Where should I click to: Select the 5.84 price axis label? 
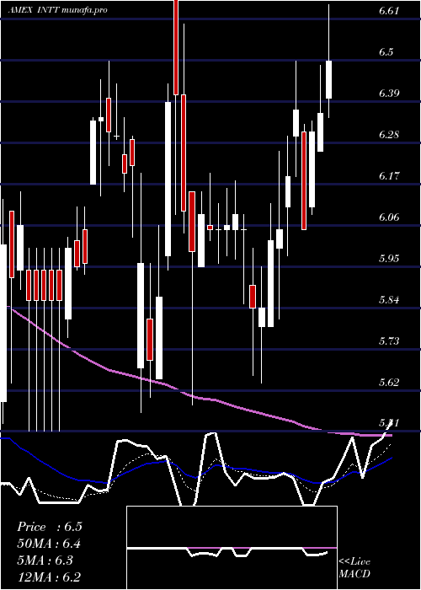389,300
